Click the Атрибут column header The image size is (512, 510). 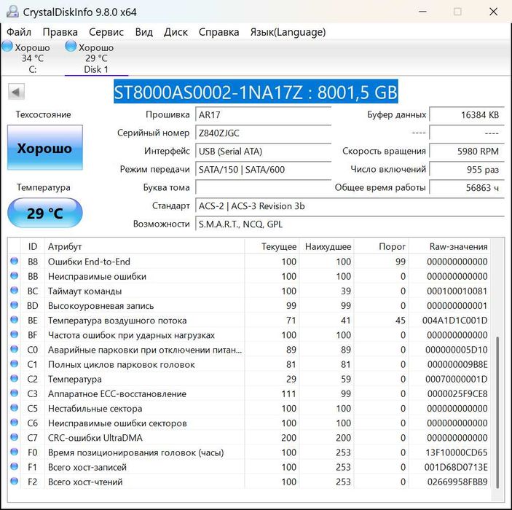(145, 246)
